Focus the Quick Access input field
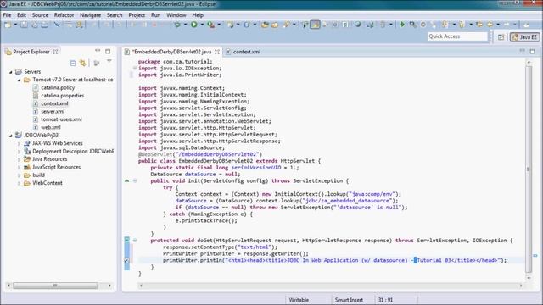Viewport: 543px width, 305px height. point(457,36)
